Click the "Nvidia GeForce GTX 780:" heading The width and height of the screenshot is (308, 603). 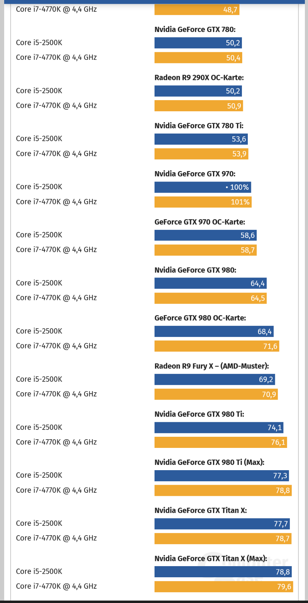195,30
